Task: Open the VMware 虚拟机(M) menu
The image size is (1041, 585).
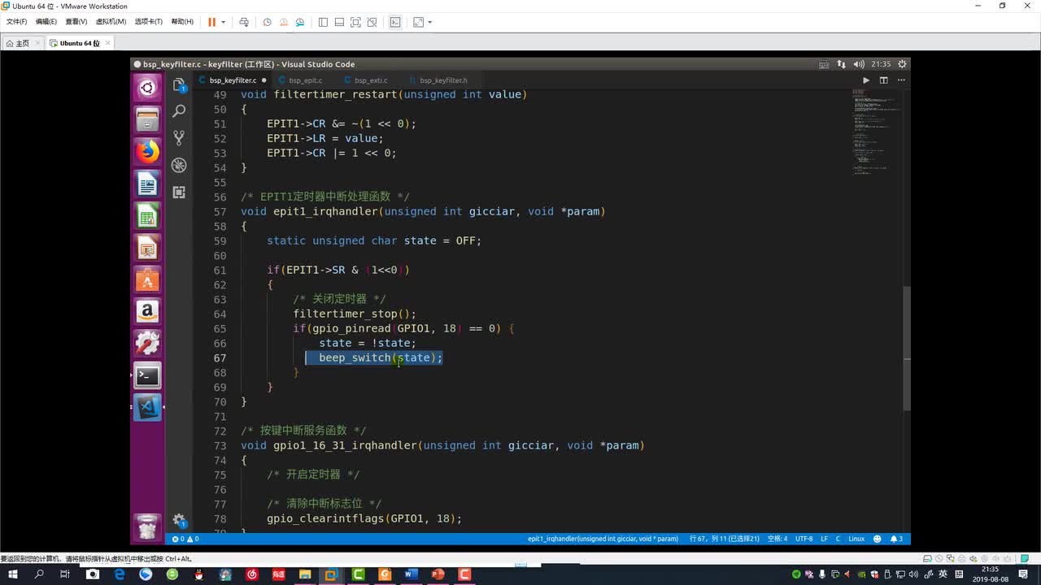Action: coord(111,22)
